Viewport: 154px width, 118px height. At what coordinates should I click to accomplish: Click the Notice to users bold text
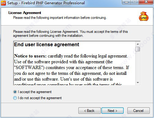pyautogui.click(x=30, y=56)
